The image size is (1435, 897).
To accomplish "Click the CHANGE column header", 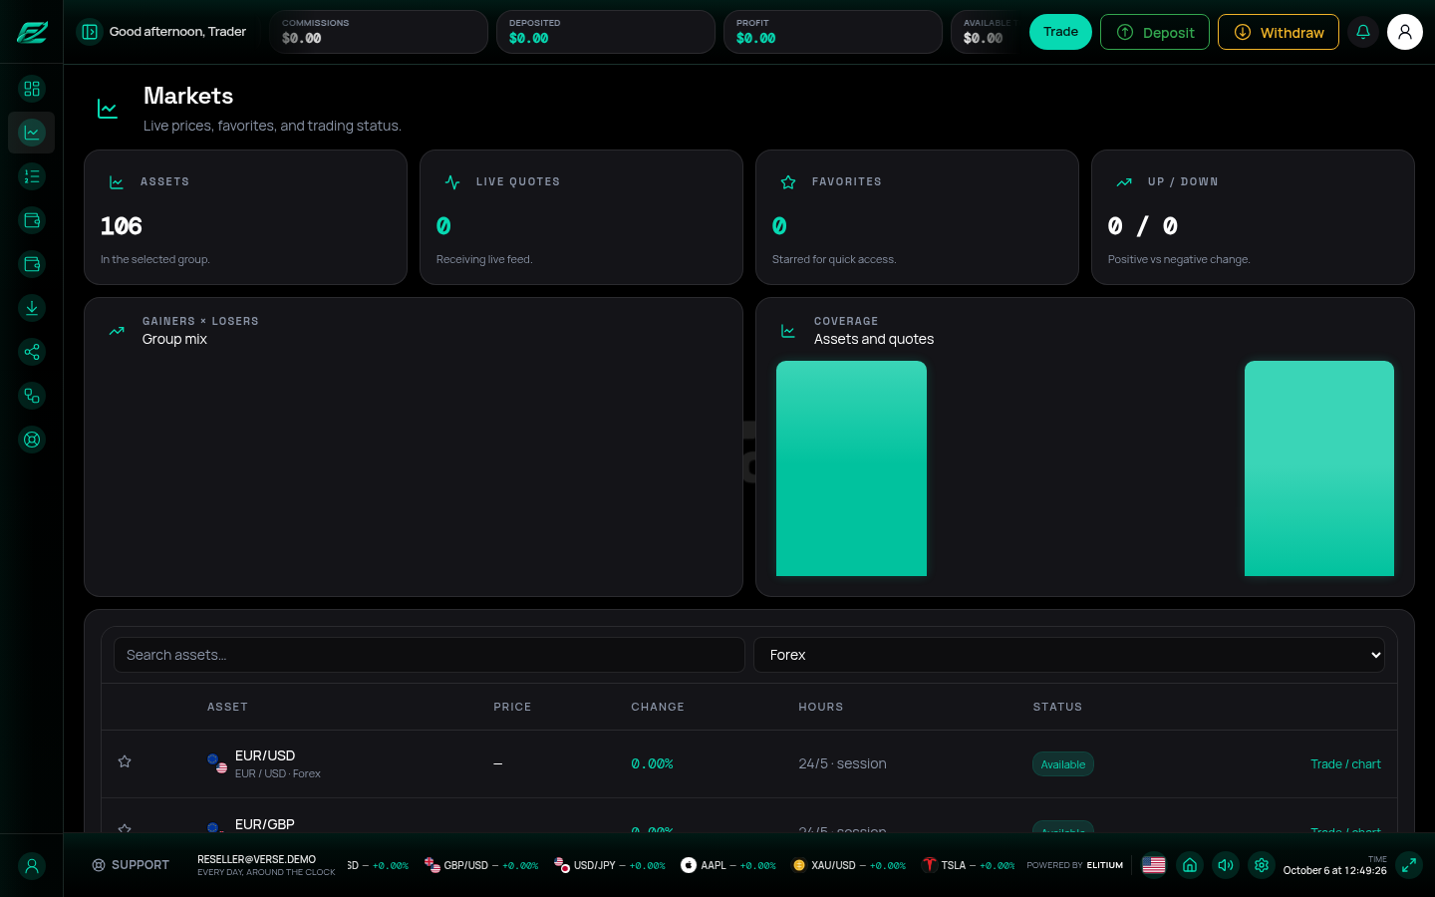I will pyautogui.click(x=658, y=707).
